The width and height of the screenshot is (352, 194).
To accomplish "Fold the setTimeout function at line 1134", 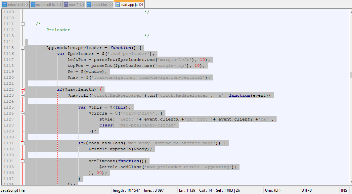I will 23,161.
